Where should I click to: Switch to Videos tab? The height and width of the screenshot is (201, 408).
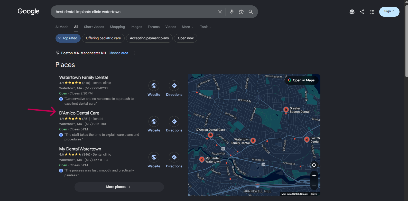171,27
